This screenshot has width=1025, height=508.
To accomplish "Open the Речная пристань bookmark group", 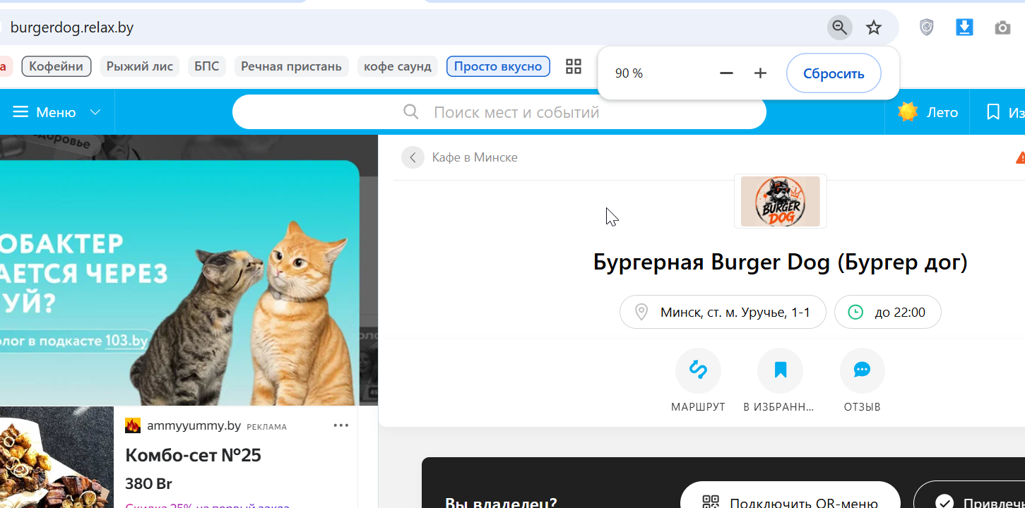I will [x=292, y=66].
